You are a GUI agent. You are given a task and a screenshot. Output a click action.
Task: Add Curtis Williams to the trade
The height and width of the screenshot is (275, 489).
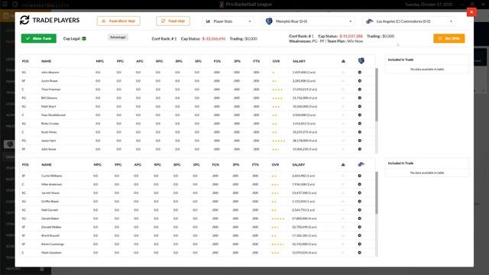(x=360, y=176)
